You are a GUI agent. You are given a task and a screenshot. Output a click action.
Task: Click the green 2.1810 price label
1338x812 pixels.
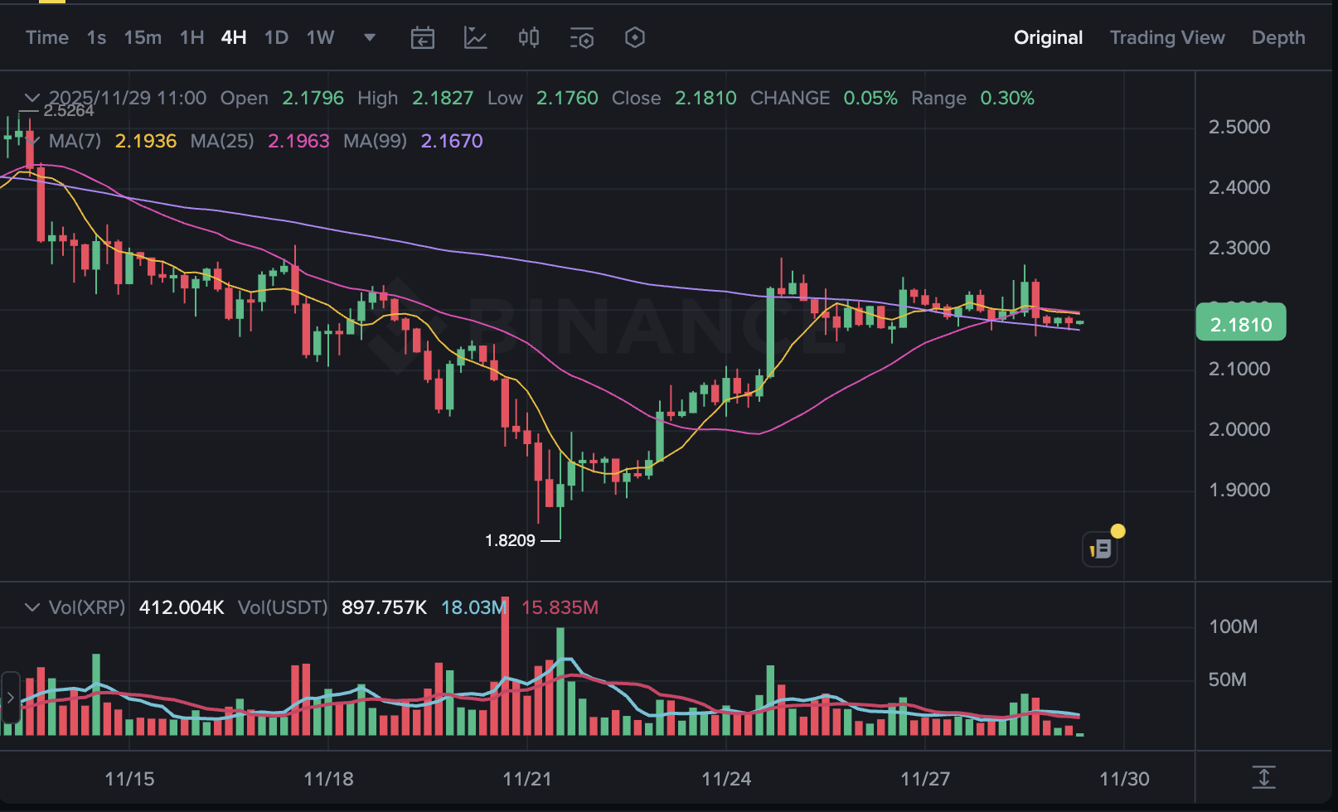(x=1240, y=324)
